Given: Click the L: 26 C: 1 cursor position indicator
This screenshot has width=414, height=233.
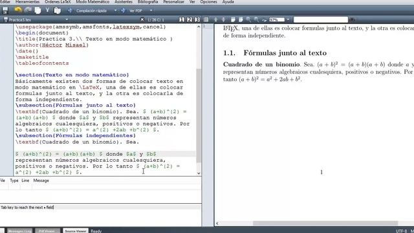Looking at the screenshot, I should [156, 20].
